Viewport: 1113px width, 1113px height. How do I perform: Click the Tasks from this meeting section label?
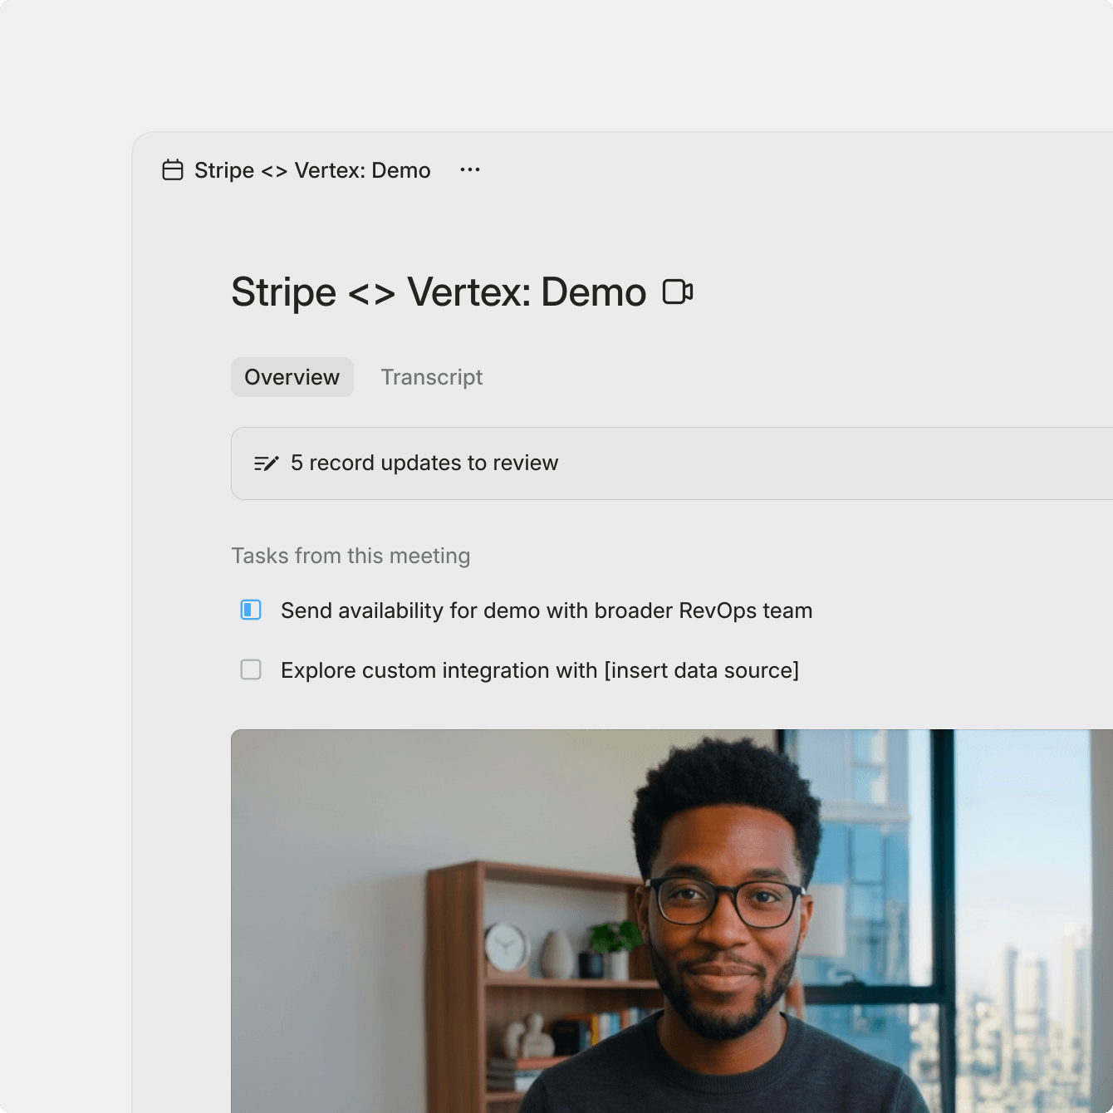(351, 556)
